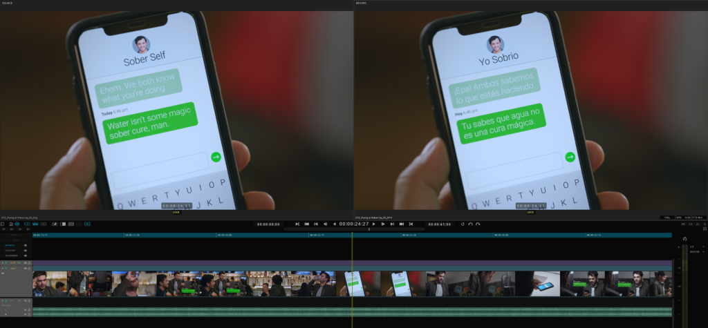The width and height of the screenshot is (708, 328).
Task: Click LOCK under the source viewer
Action: [x=176, y=212]
